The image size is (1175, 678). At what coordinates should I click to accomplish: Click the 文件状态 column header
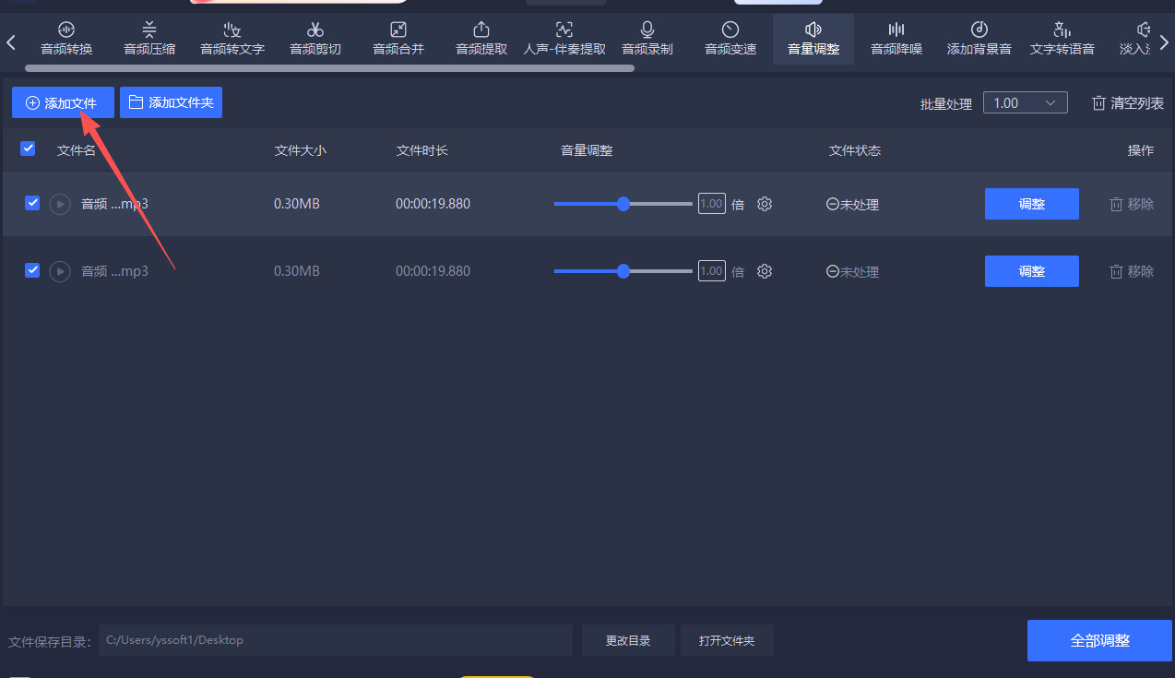(855, 150)
